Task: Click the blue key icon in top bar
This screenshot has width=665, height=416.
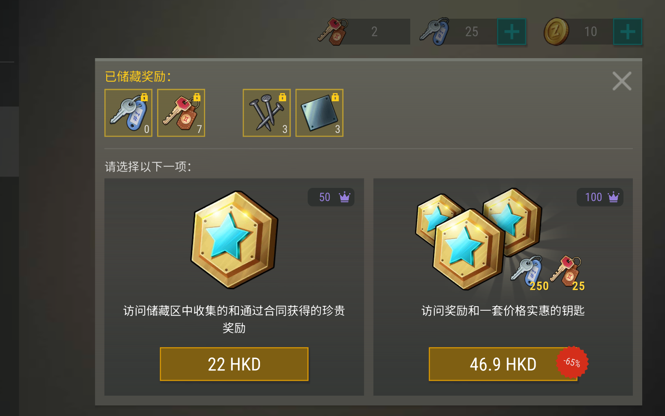Action: (435, 31)
